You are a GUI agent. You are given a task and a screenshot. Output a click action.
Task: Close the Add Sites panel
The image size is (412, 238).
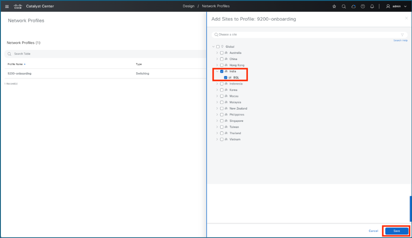click(406, 18)
